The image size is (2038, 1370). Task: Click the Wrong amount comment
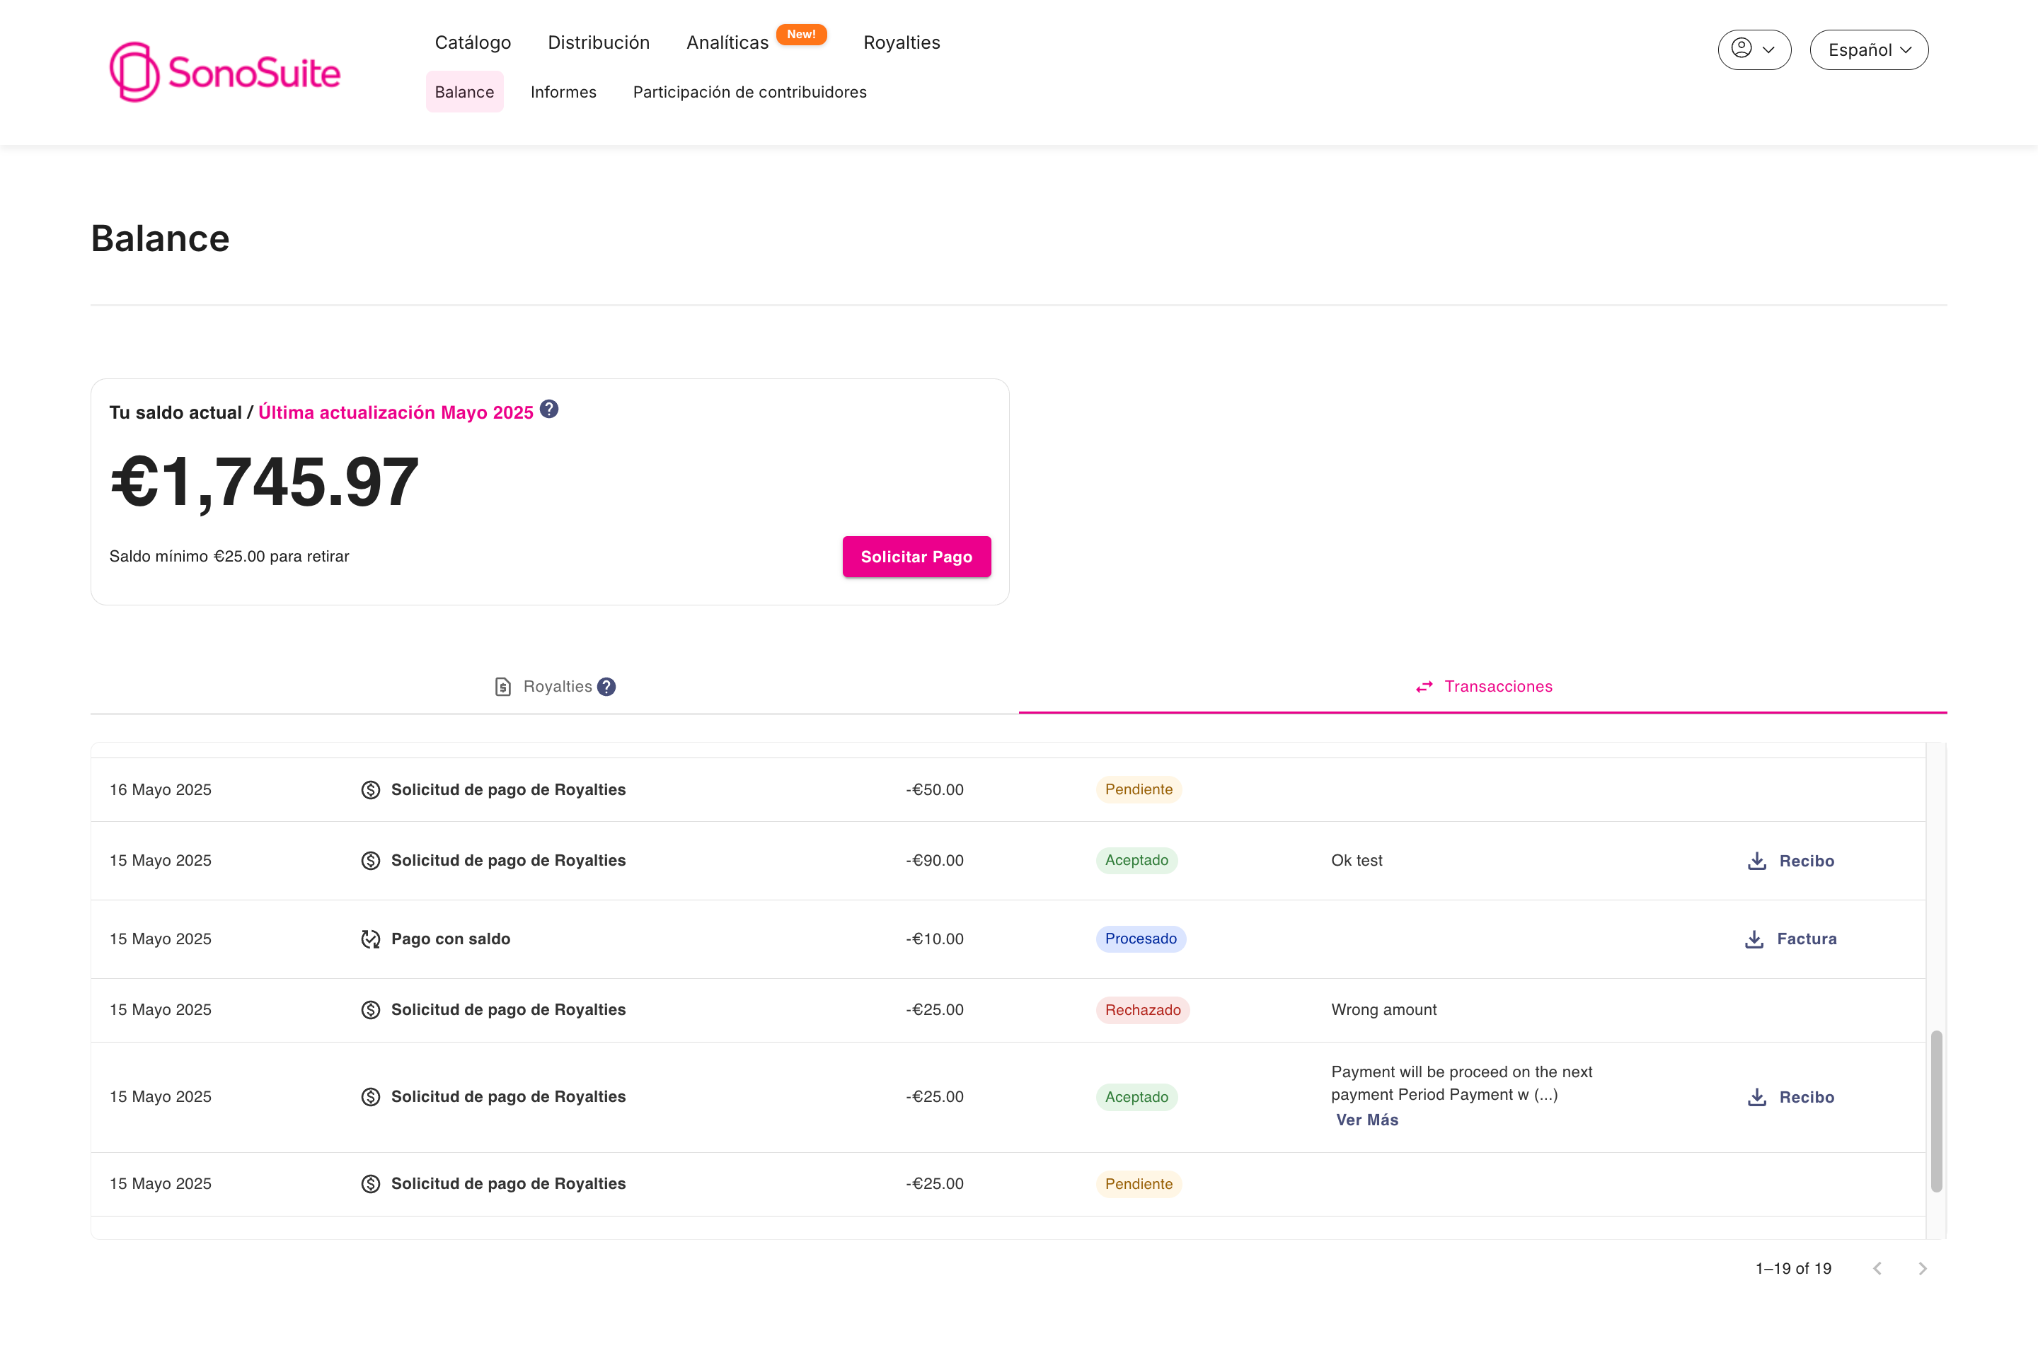1383,1010
